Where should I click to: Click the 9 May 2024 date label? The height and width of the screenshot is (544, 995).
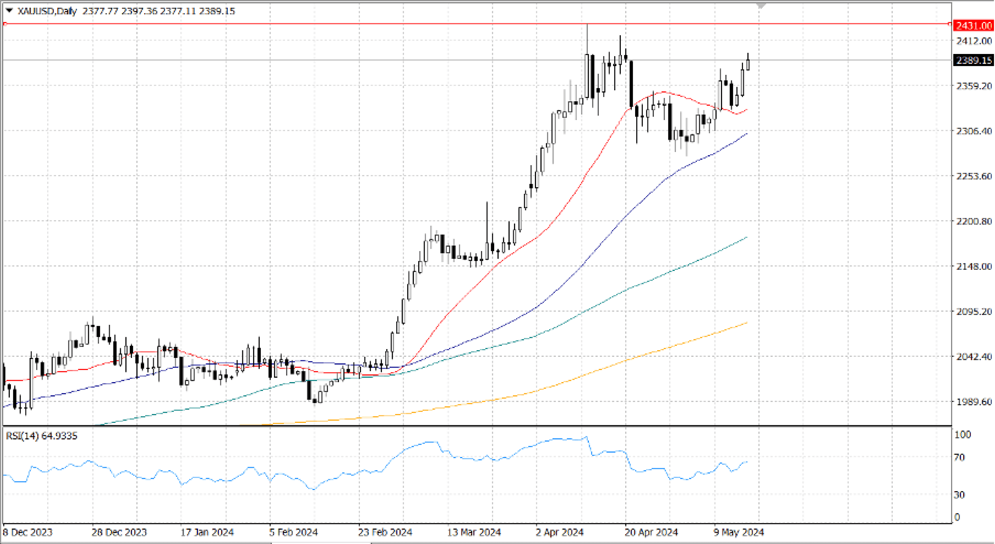(738, 533)
